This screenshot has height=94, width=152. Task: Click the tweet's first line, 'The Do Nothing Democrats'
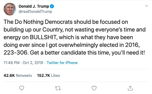pyautogui.click(x=38, y=22)
